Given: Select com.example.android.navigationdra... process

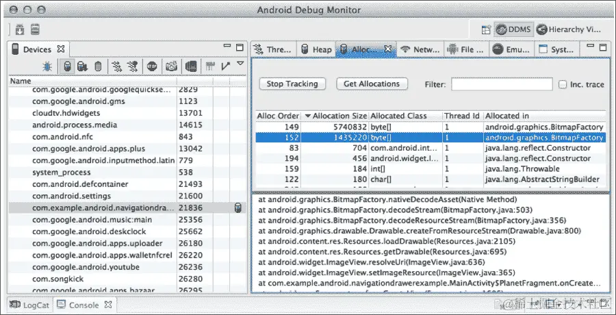Looking at the screenshot, I should point(127,208).
